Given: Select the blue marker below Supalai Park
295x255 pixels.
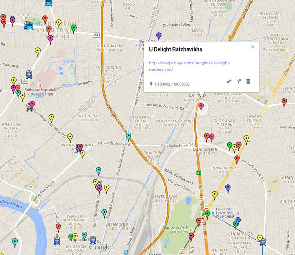Looking at the screenshot, I should [x=228, y=188].
